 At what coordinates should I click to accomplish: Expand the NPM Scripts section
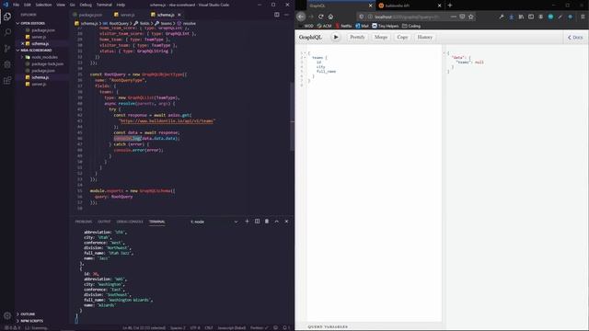pyautogui.click(x=29, y=321)
